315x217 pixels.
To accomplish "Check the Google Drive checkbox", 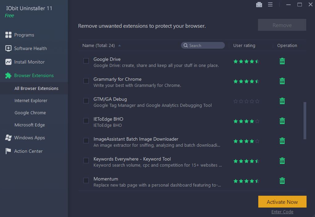I will (86, 61).
